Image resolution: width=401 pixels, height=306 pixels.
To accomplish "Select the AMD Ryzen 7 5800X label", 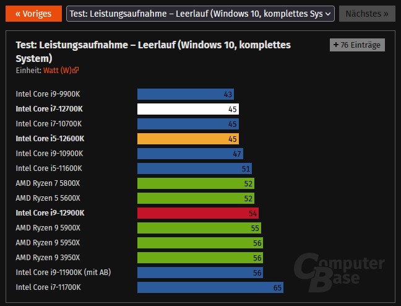I will point(48,183).
